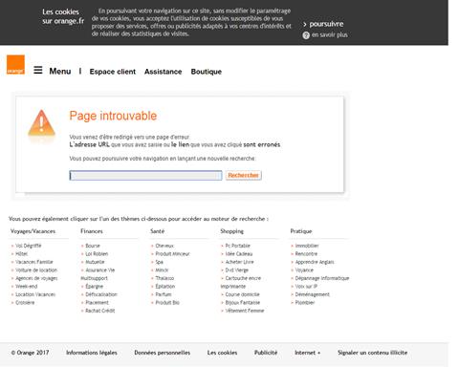Open the Épilation link

(164, 287)
